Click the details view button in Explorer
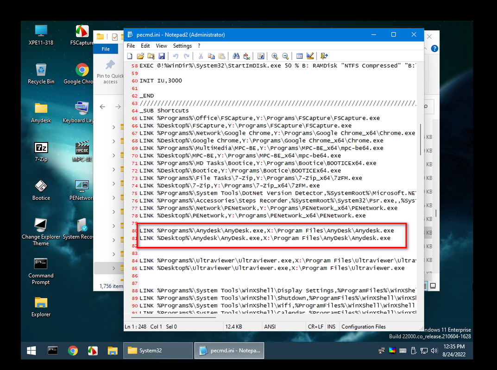 (x=425, y=285)
